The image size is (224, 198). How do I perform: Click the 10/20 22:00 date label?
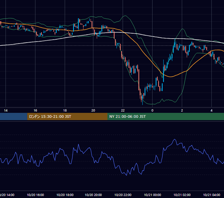click(123, 195)
